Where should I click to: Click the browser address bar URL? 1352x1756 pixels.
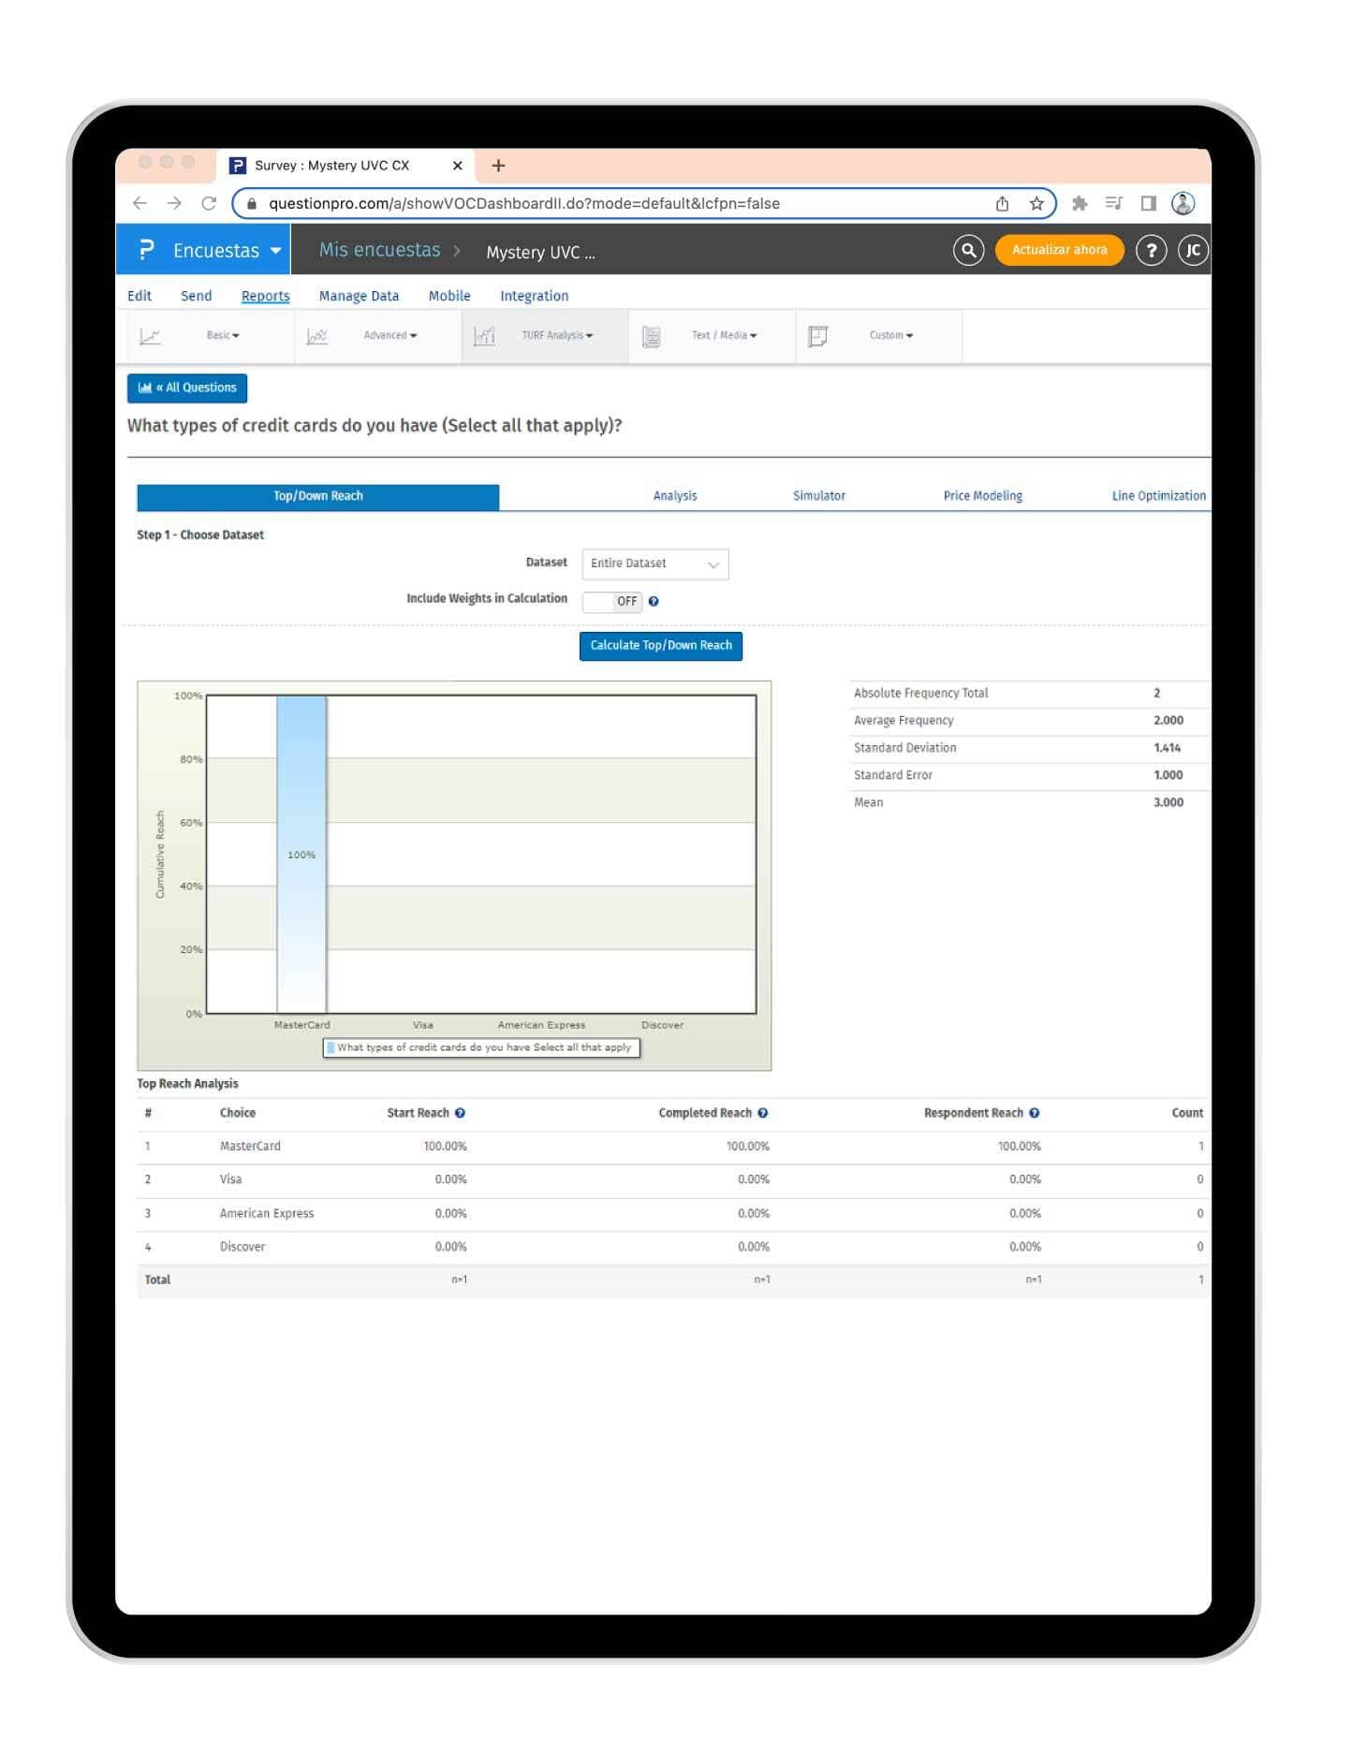coord(524,203)
